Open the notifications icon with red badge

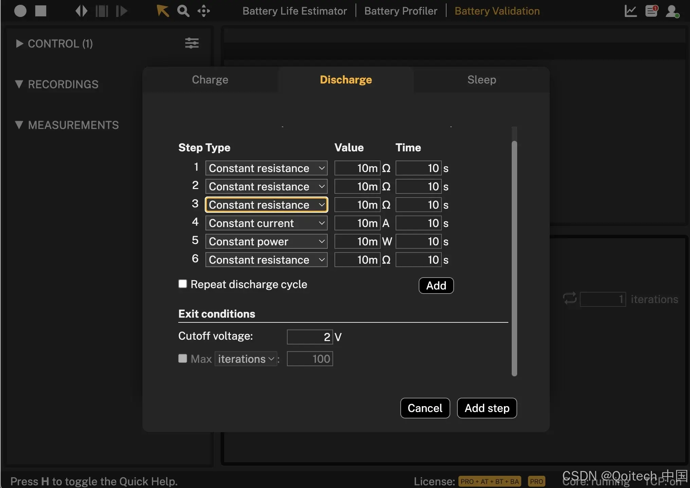tap(651, 11)
